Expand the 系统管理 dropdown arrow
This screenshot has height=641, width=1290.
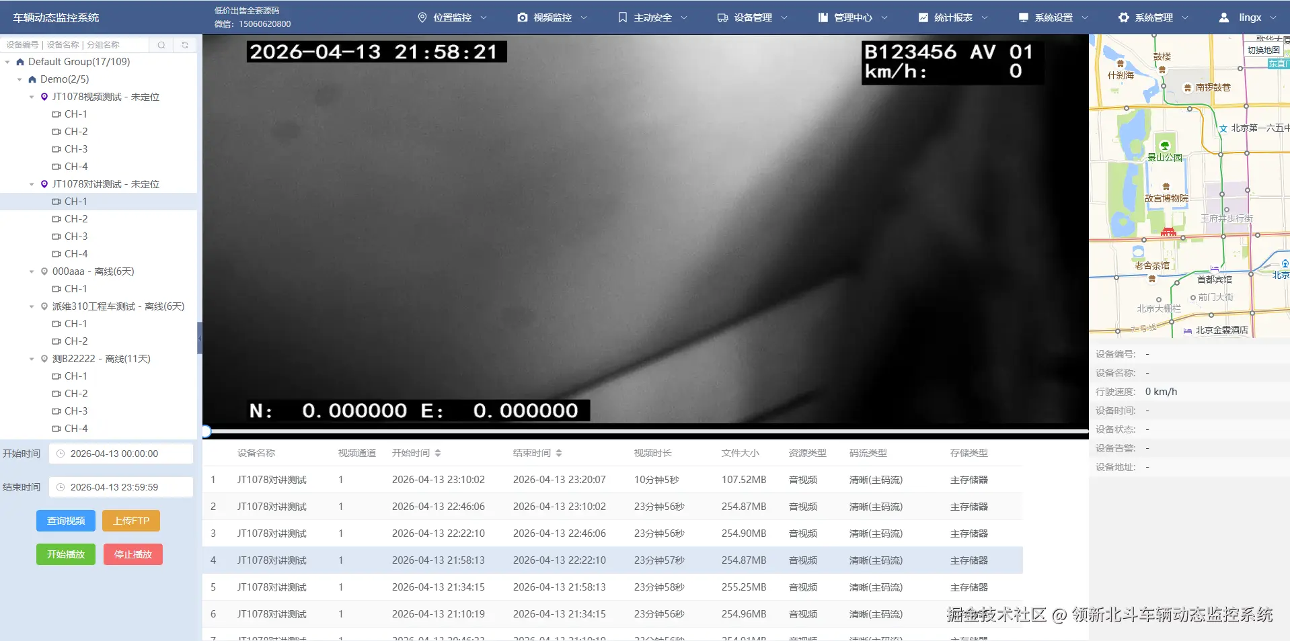pos(1185,17)
